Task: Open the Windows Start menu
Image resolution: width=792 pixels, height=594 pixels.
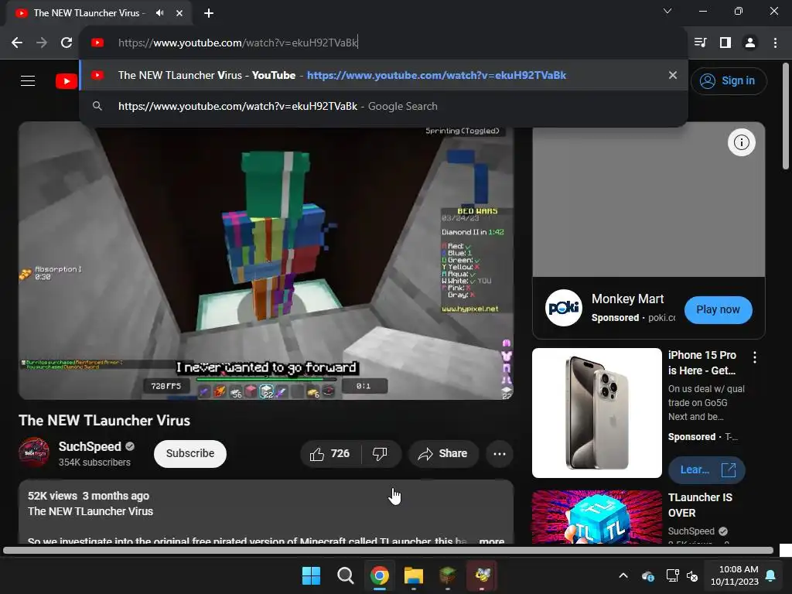Action: 311,575
